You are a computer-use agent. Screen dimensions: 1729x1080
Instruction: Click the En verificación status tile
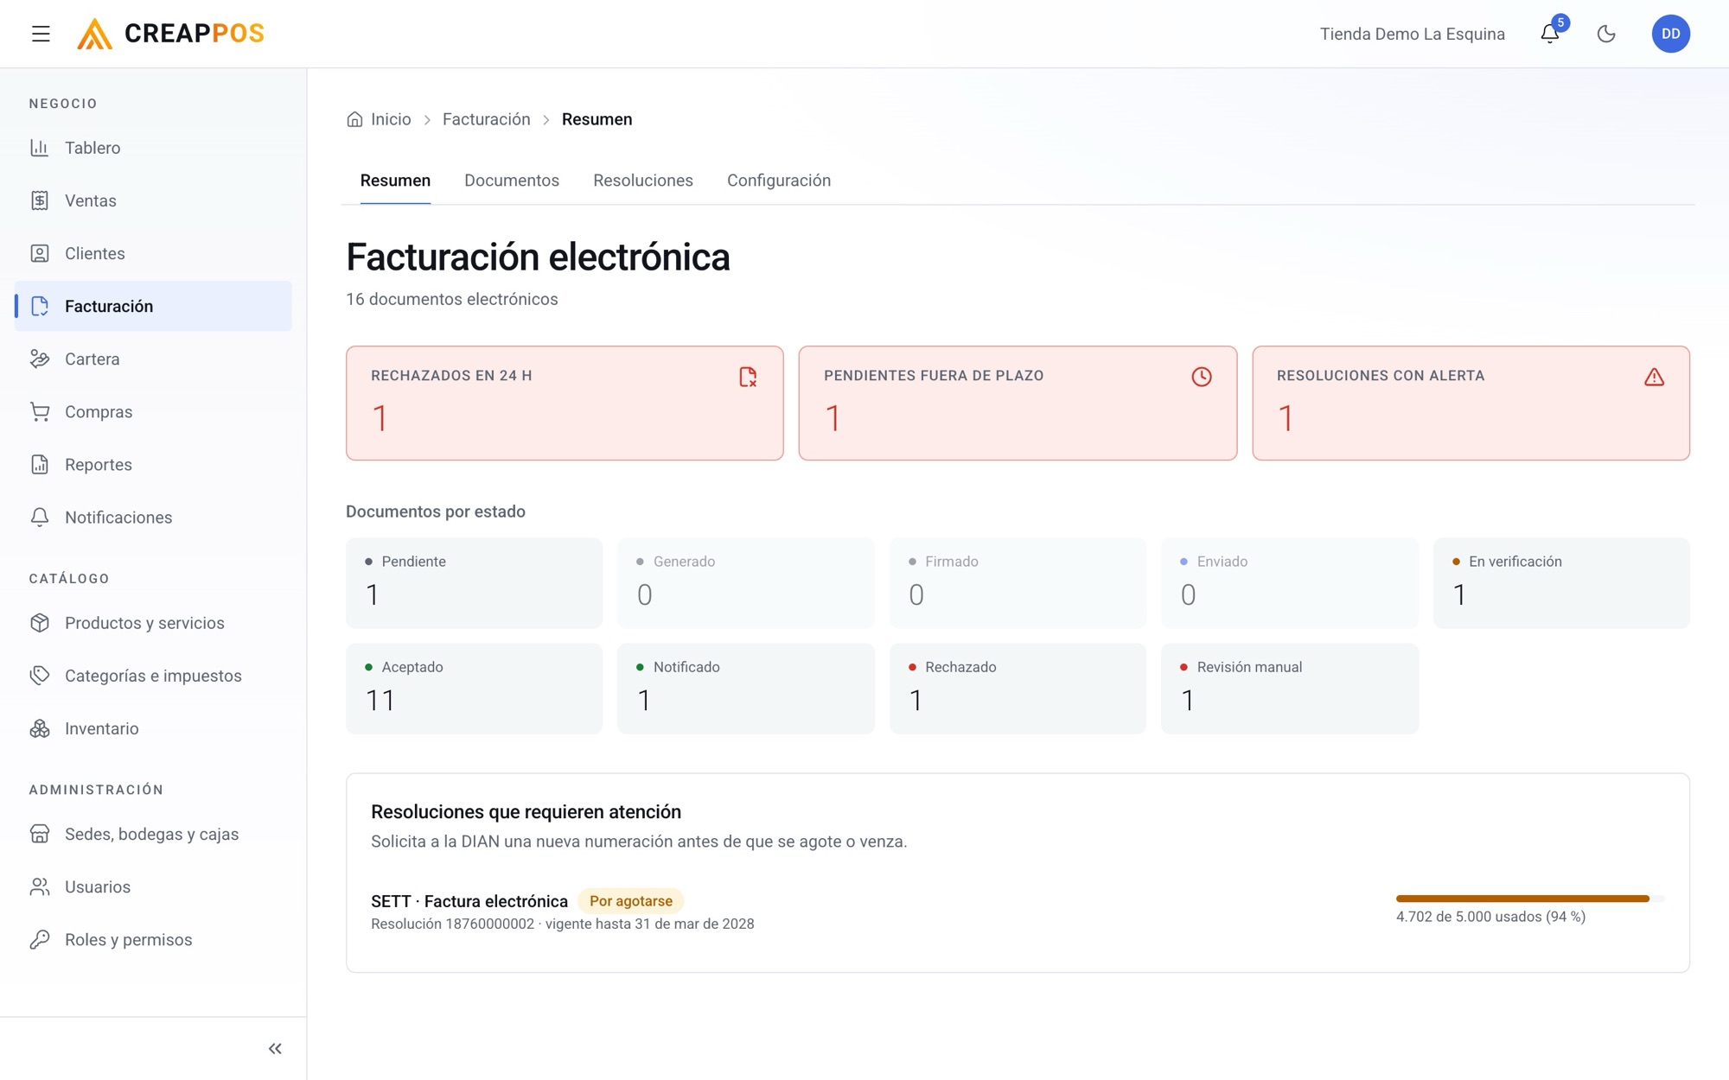(1561, 583)
